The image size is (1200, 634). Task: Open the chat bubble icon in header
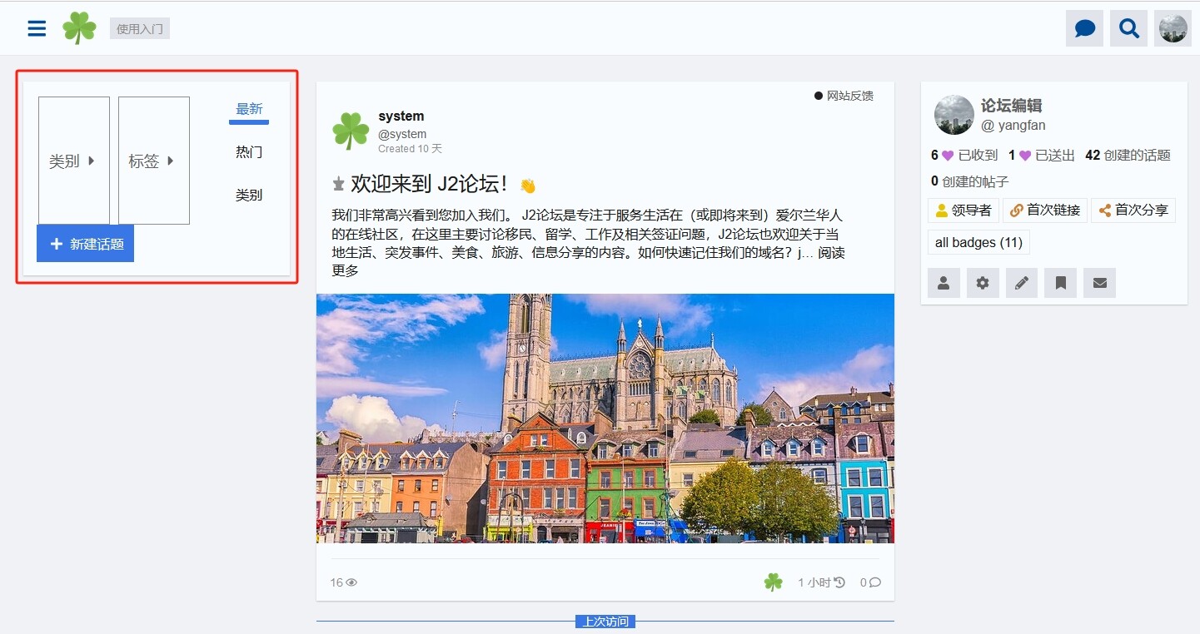(x=1084, y=28)
